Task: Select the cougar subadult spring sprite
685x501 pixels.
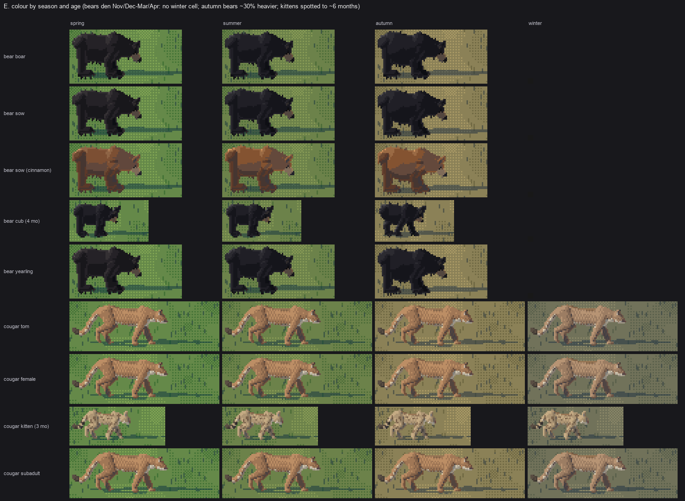Action: [144, 473]
